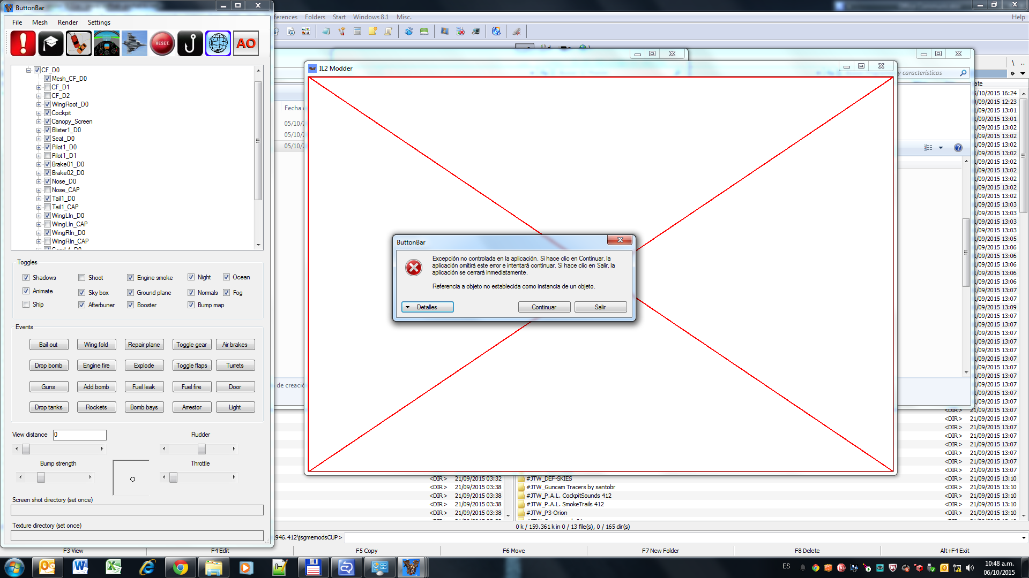Open the Mesh menu
Screen dimensions: 1029x578
[x=40, y=22]
